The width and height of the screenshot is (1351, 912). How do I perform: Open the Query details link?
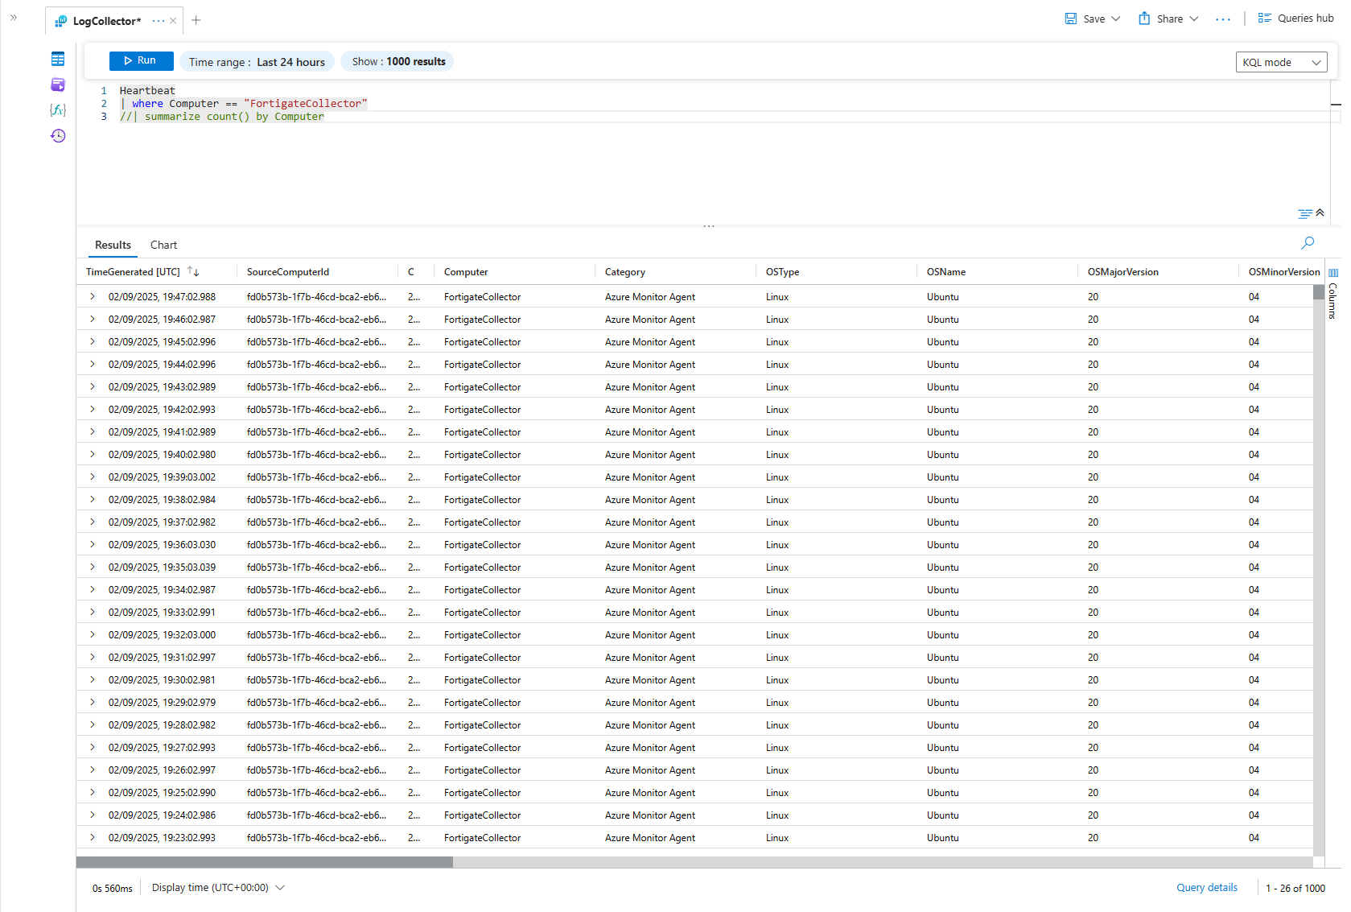click(x=1206, y=887)
